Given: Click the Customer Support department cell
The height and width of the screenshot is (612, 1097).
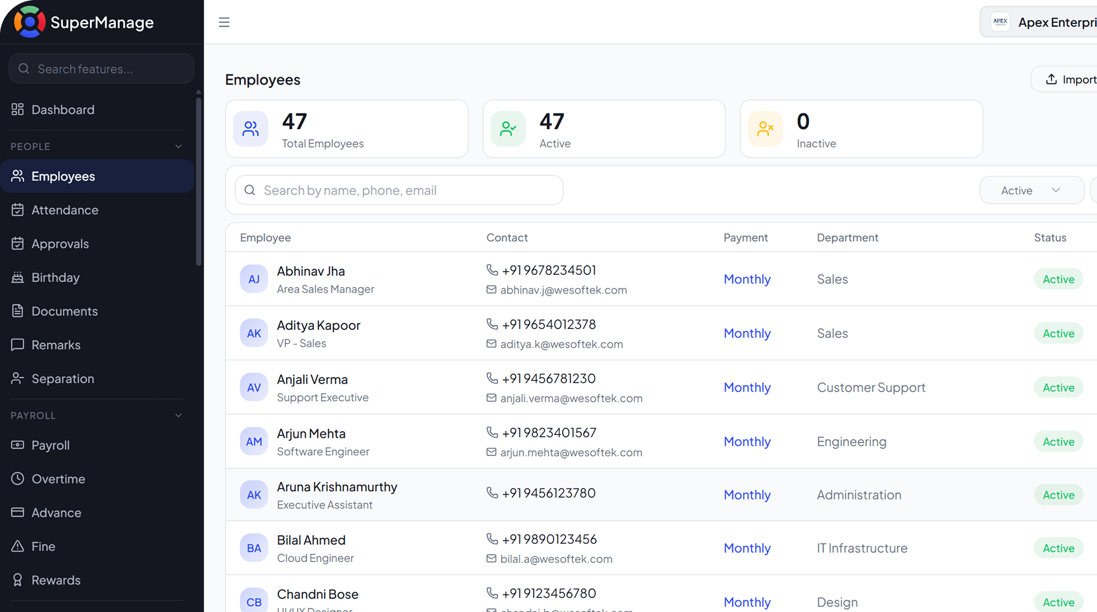Looking at the screenshot, I should 871,387.
